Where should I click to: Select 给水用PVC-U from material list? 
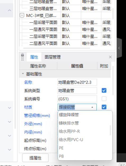point(85,140)
